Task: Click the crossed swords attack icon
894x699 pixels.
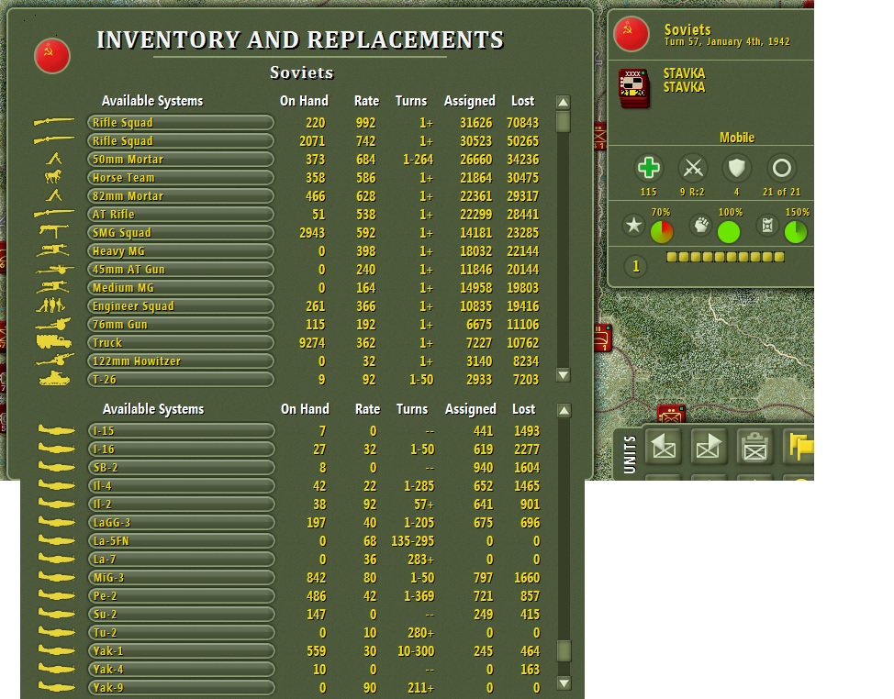Action: [x=693, y=168]
